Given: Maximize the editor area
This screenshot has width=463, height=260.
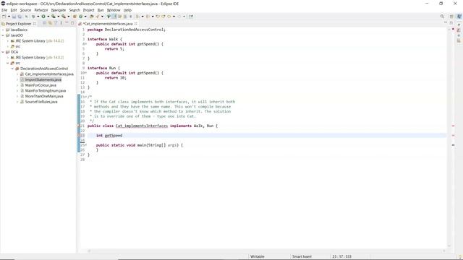Looking at the screenshot, I should pos(451,22).
